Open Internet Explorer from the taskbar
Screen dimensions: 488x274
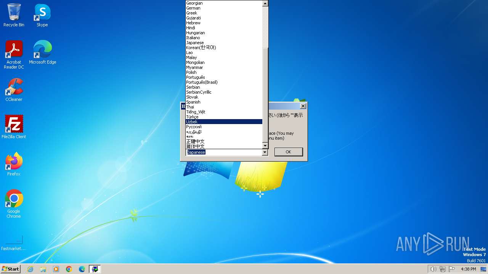click(30, 269)
